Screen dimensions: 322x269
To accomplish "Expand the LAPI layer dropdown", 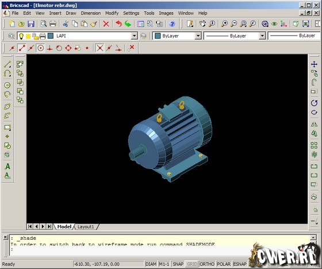I will 134,36.
